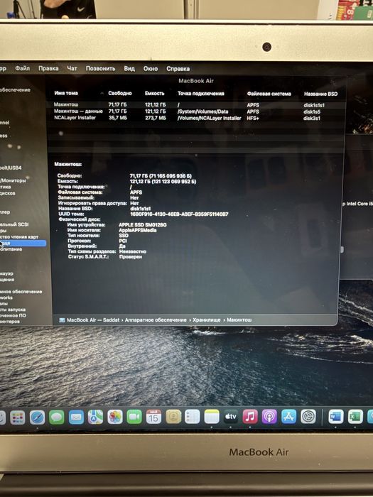Open the Позвонить menu

pyautogui.click(x=100, y=68)
